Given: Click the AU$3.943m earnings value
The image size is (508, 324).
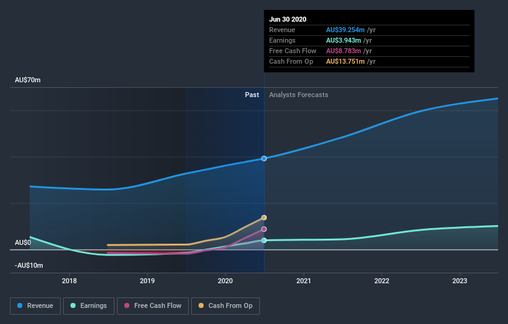Looking at the screenshot, I should pos(343,40).
